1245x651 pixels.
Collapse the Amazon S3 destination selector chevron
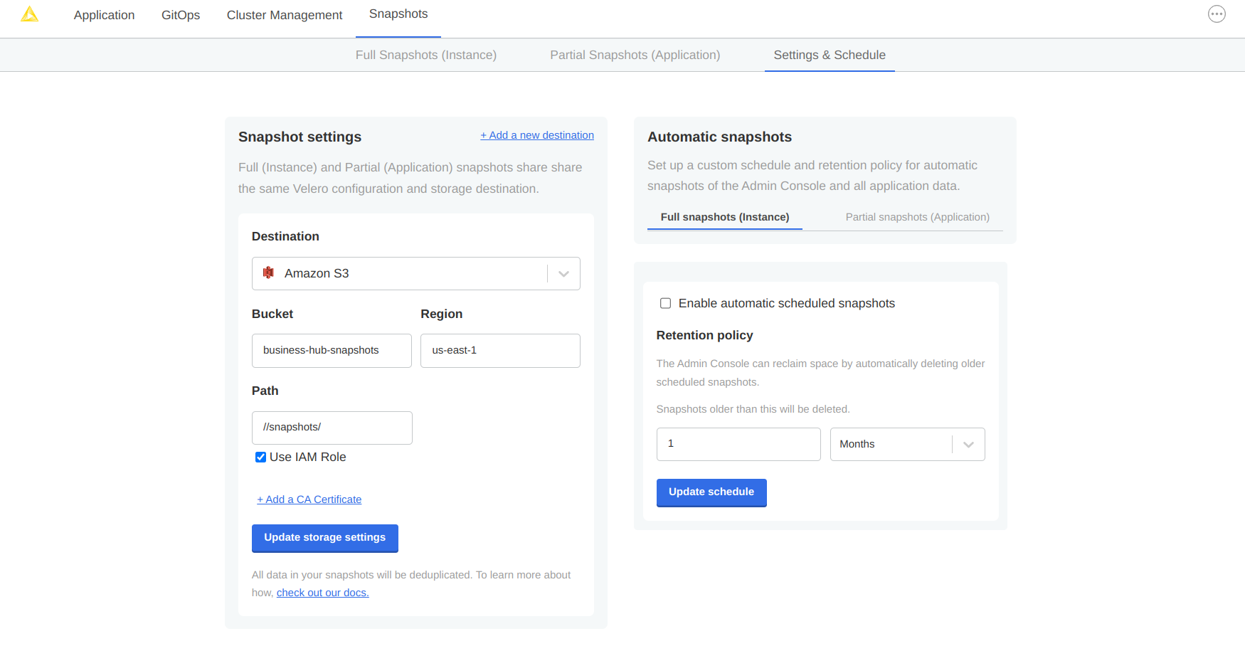coord(563,273)
